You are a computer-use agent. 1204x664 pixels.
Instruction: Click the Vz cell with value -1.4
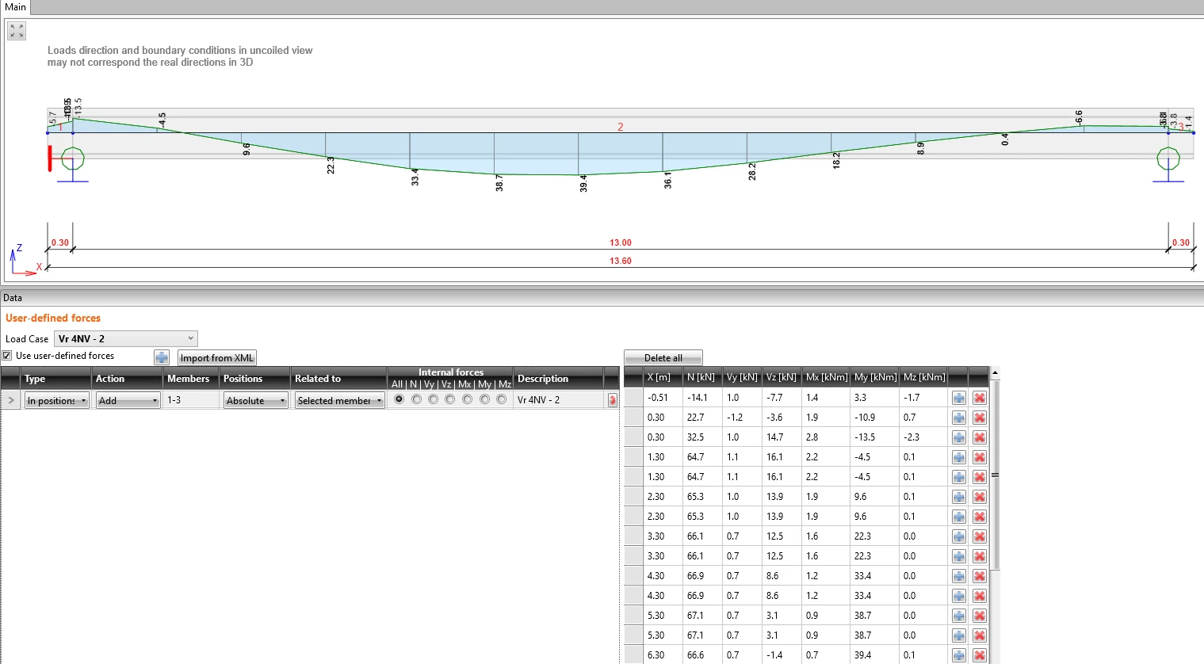[782, 655]
